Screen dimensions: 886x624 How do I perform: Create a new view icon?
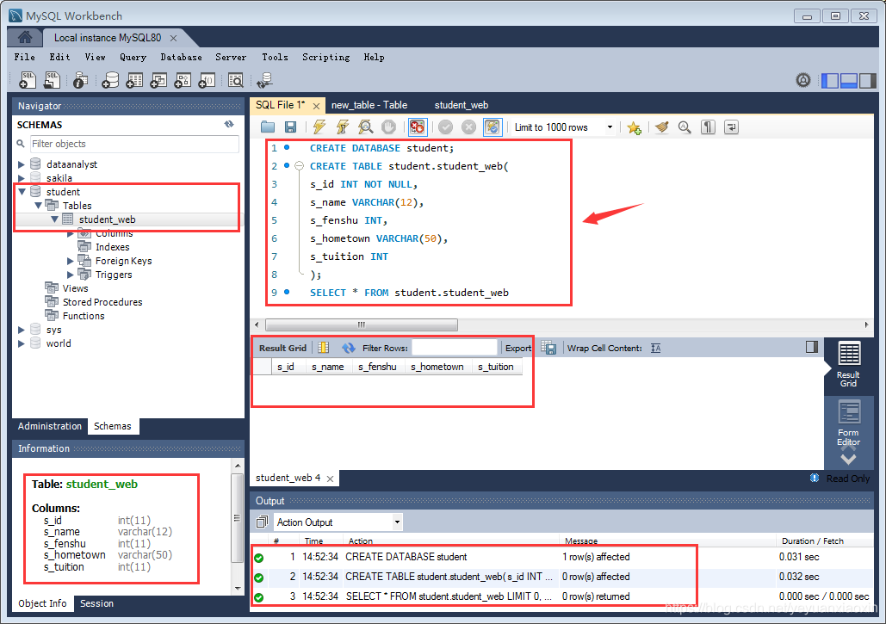pos(158,80)
